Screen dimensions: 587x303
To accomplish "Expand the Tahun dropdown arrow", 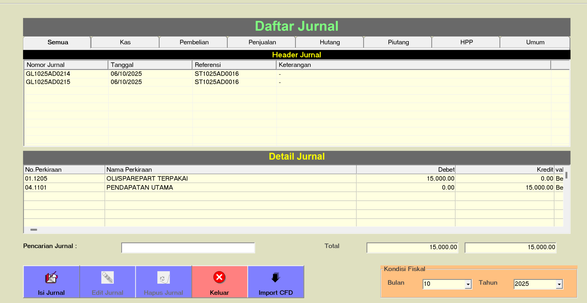I will tap(559, 284).
